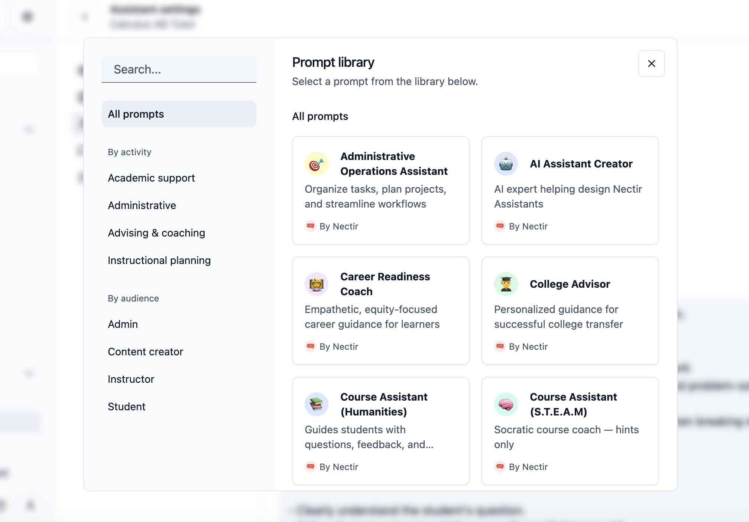Select the Course Assistant (S.T.E.A.M) prompt

(570, 431)
